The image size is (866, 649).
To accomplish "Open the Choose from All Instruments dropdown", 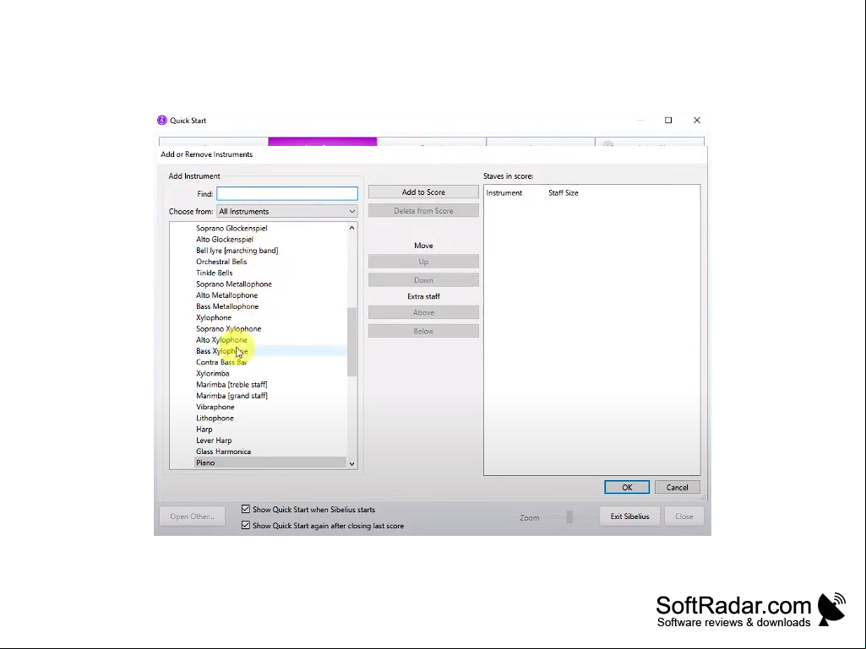I will click(x=287, y=211).
